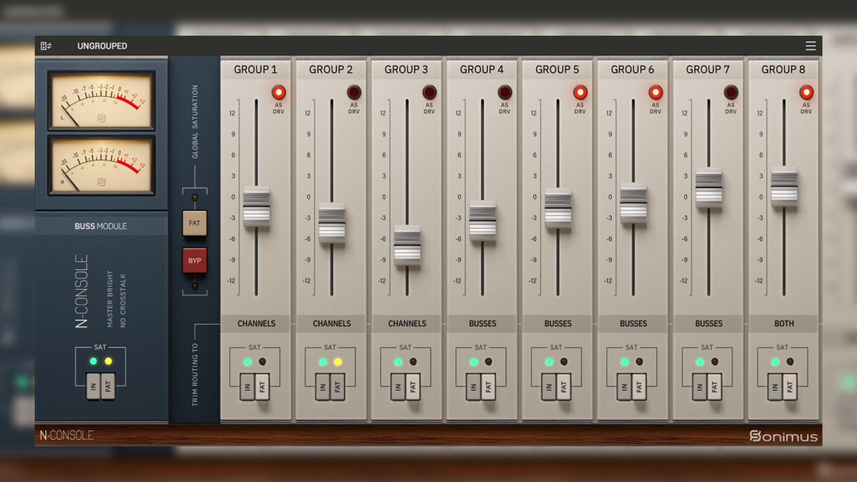The image size is (857, 482).
Task: Open Group 4 BUSSES routing selector
Action: (x=483, y=324)
